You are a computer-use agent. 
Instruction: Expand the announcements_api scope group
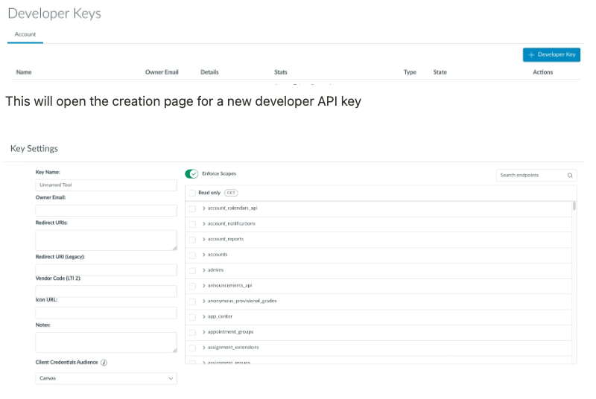click(x=203, y=286)
